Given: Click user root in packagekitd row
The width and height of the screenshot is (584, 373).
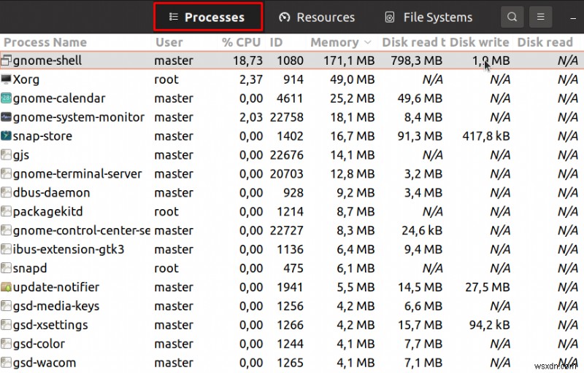Looking at the screenshot, I should [x=166, y=211].
